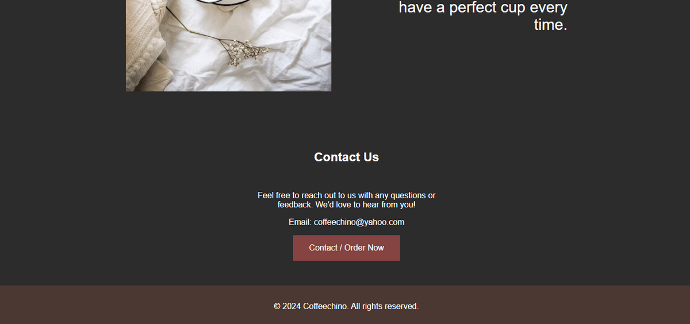Click the 'We'd love to hear from you!' text
Screen dimensions: 690x324
point(365,205)
